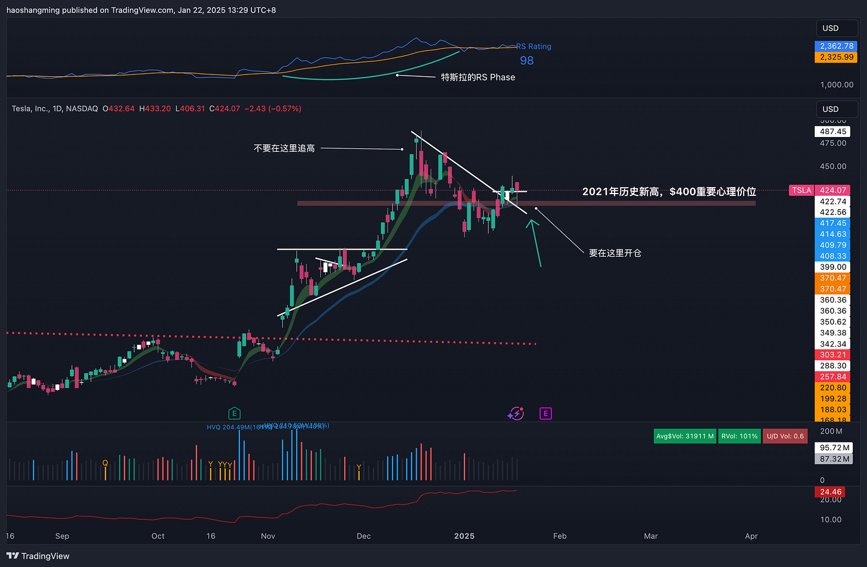867x567 pixels.
Task: Click the U/D Vol: 0.6 badge
Action: pyautogui.click(x=785, y=436)
